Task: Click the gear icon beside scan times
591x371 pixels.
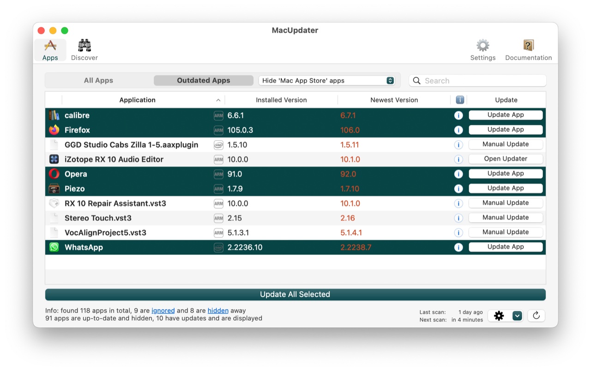Action: [x=499, y=316]
